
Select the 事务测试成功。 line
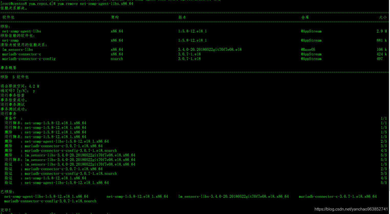coord(14,109)
